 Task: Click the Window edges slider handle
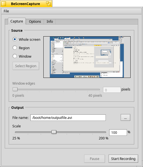[15, 89]
